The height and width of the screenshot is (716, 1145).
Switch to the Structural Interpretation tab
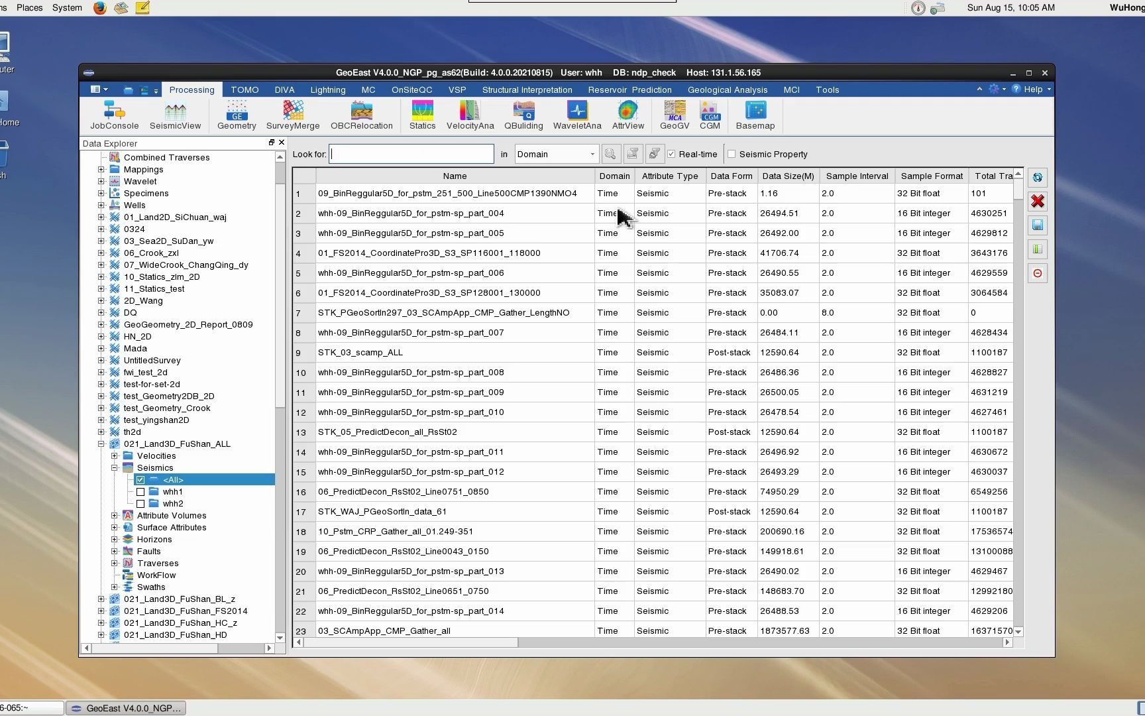coord(527,90)
